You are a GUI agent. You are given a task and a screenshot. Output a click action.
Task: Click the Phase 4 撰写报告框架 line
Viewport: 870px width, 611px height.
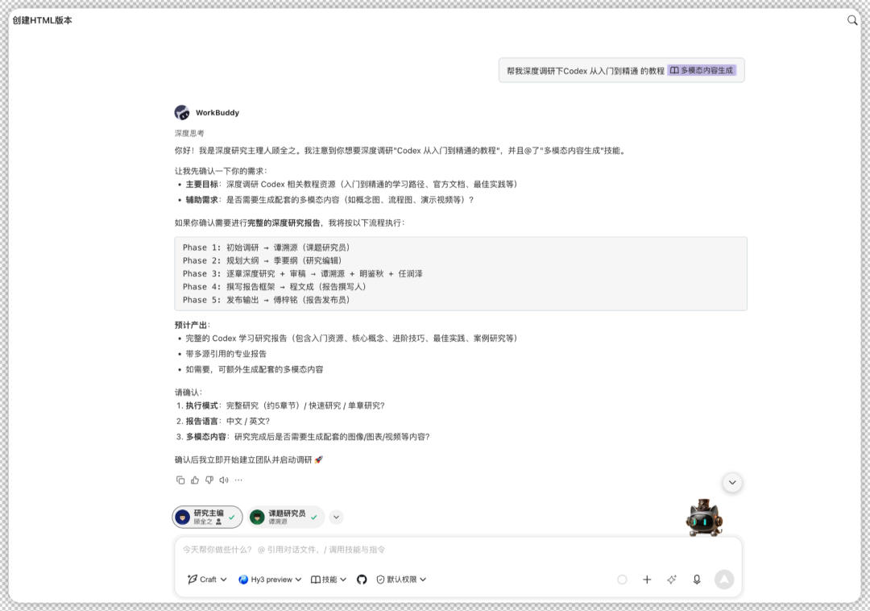275,287
